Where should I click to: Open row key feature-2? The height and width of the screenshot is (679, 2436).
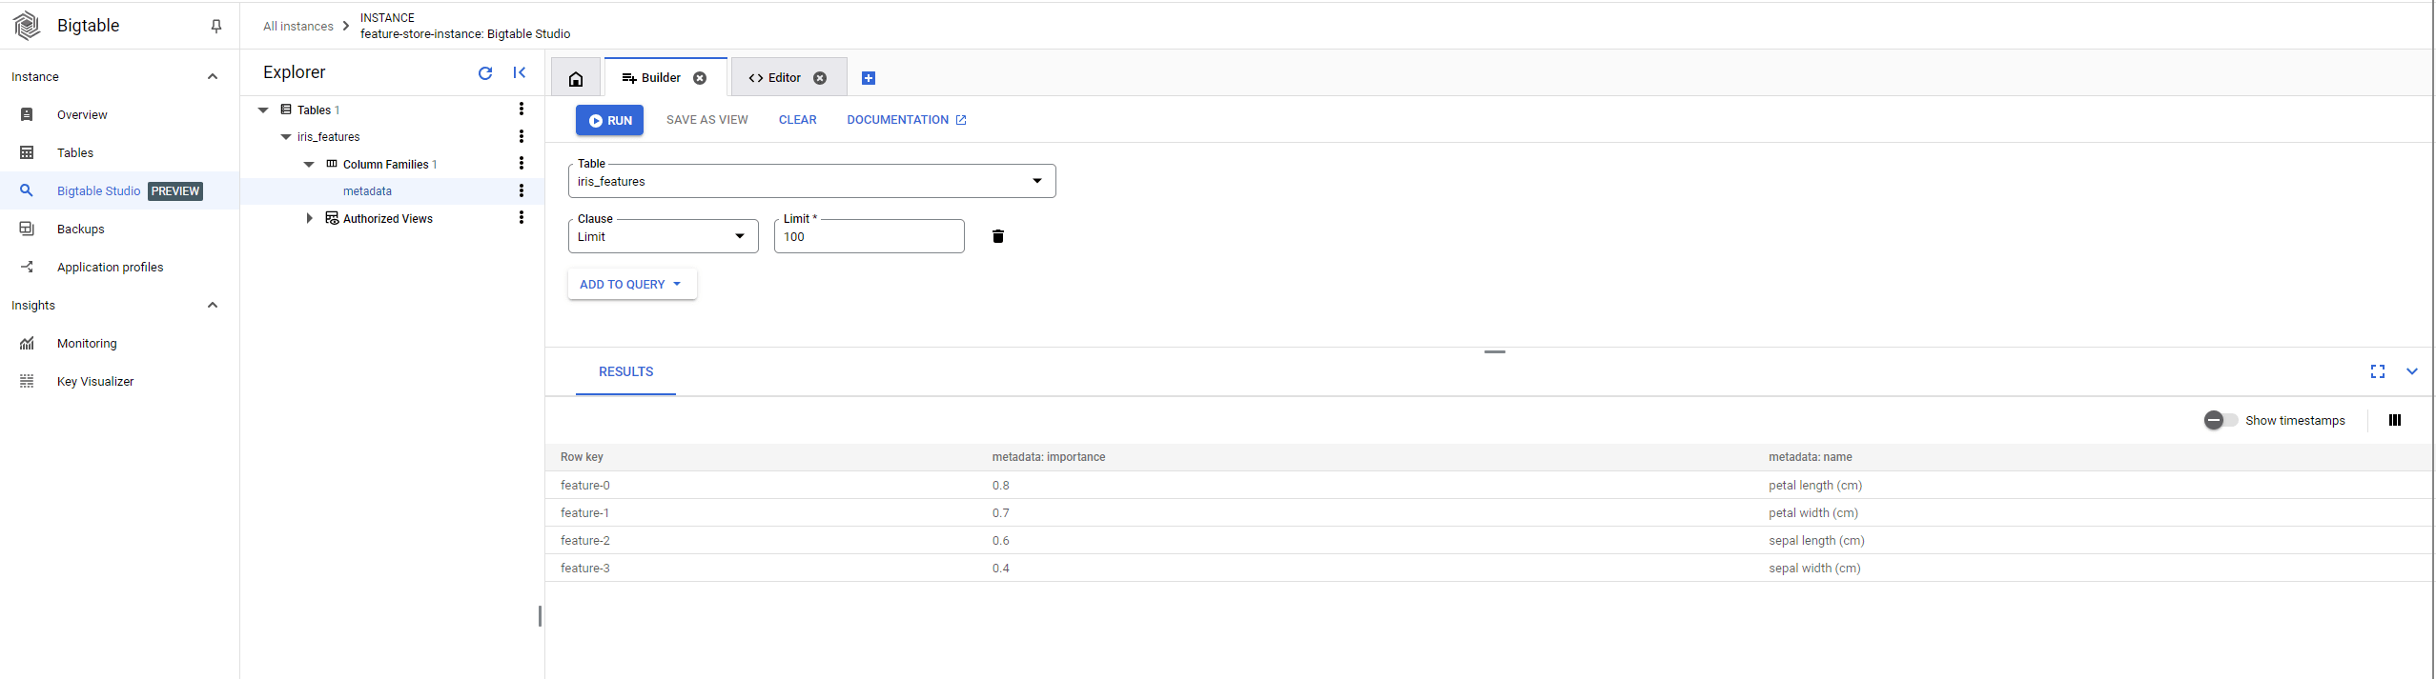point(585,540)
